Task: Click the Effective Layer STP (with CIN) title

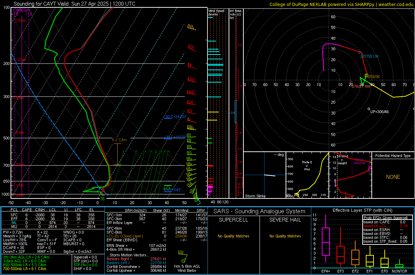Action: [362, 210]
